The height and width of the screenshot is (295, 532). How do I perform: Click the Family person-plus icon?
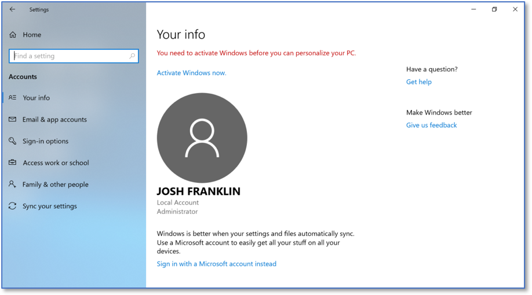coord(13,185)
